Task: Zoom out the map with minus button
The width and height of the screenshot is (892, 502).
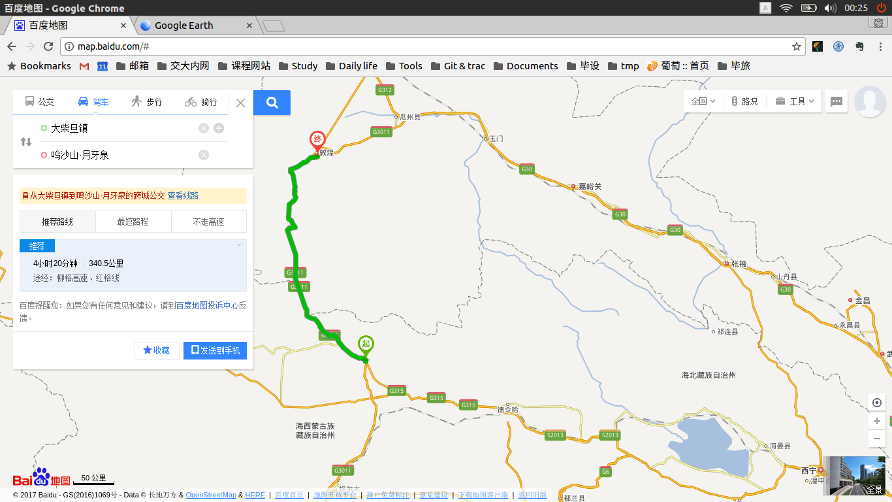Action: tap(876, 439)
